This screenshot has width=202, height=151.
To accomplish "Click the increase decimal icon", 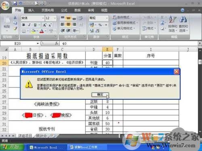I will coord(92,31).
